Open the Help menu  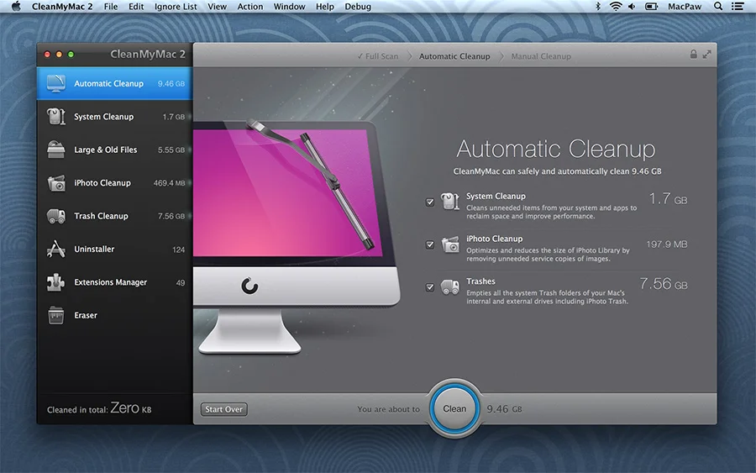(x=325, y=6)
